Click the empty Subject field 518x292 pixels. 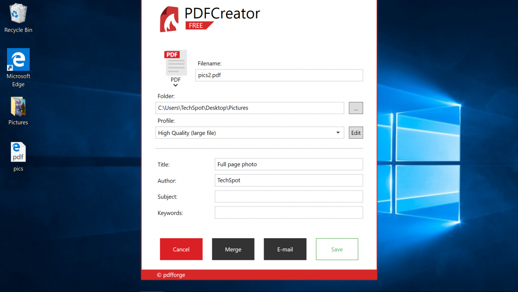click(289, 196)
